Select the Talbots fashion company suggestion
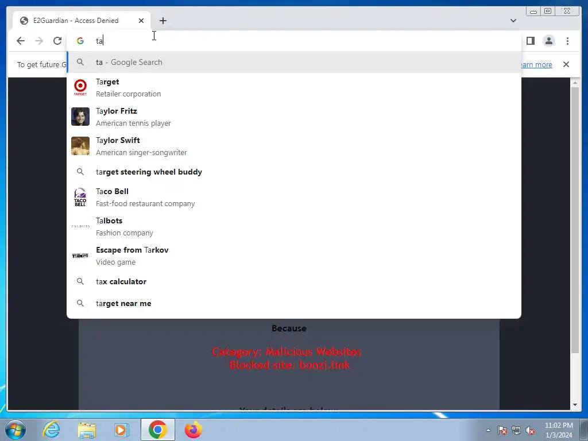Viewport: 588px width, 441px height. click(x=294, y=226)
